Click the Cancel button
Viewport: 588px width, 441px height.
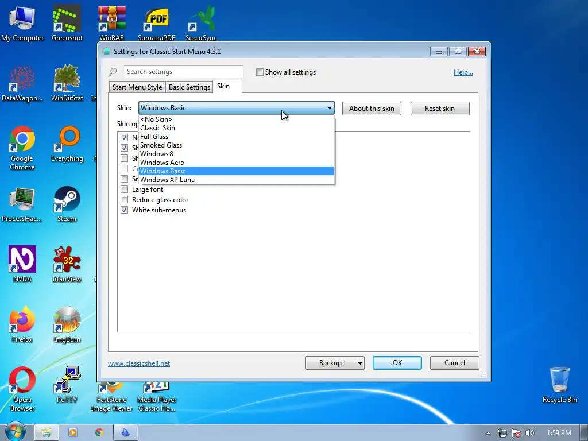click(x=455, y=363)
